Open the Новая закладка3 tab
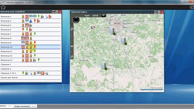 (22, 106)
